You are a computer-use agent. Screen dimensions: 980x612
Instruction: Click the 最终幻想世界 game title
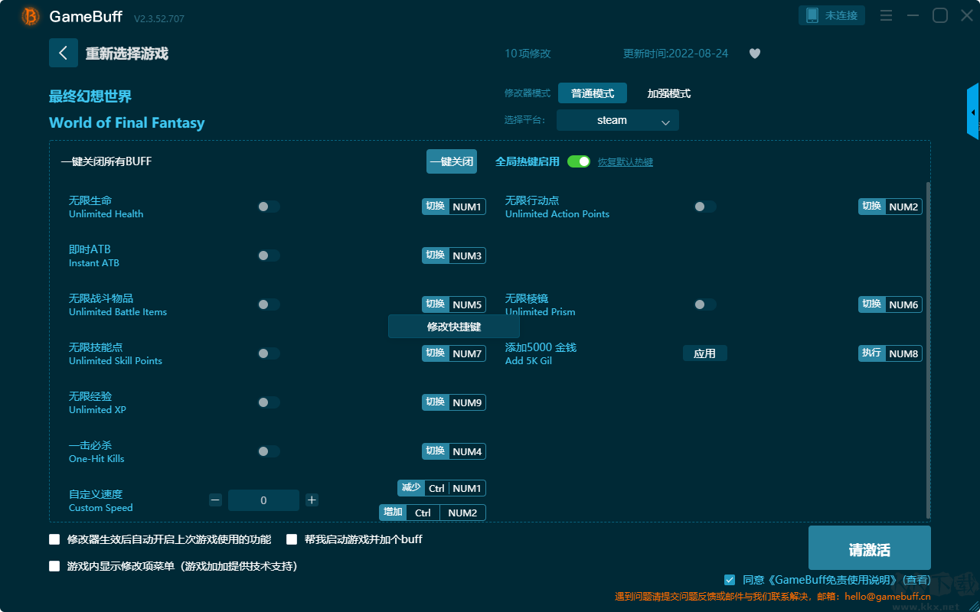90,96
